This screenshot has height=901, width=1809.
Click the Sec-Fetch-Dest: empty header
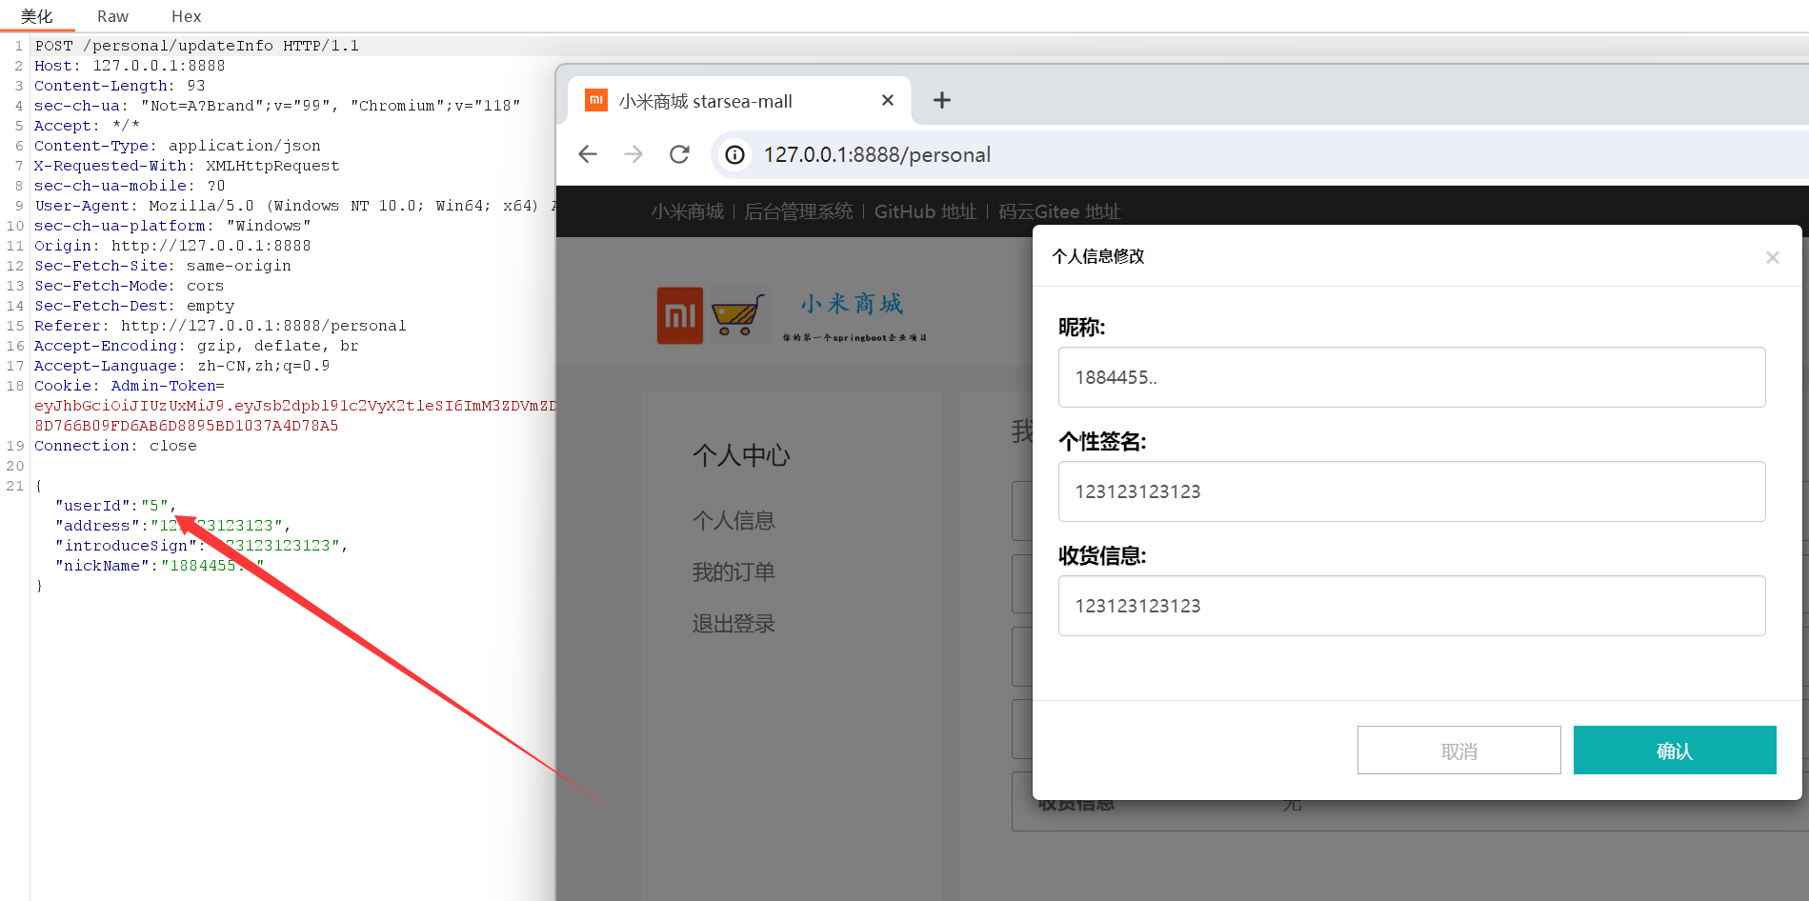(134, 306)
